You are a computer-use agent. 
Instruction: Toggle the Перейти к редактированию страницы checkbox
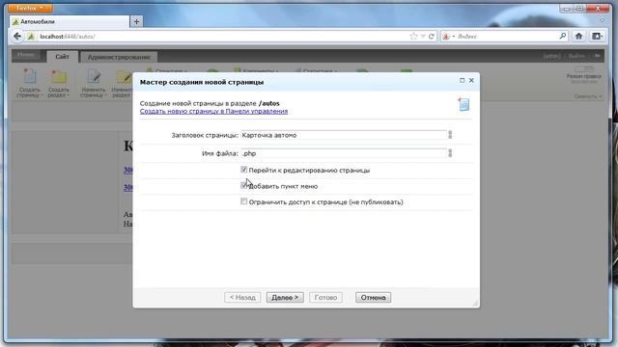pos(244,170)
